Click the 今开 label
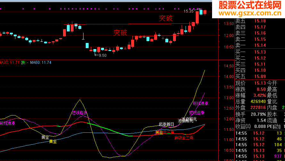285x161 pixels. click(272, 83)
